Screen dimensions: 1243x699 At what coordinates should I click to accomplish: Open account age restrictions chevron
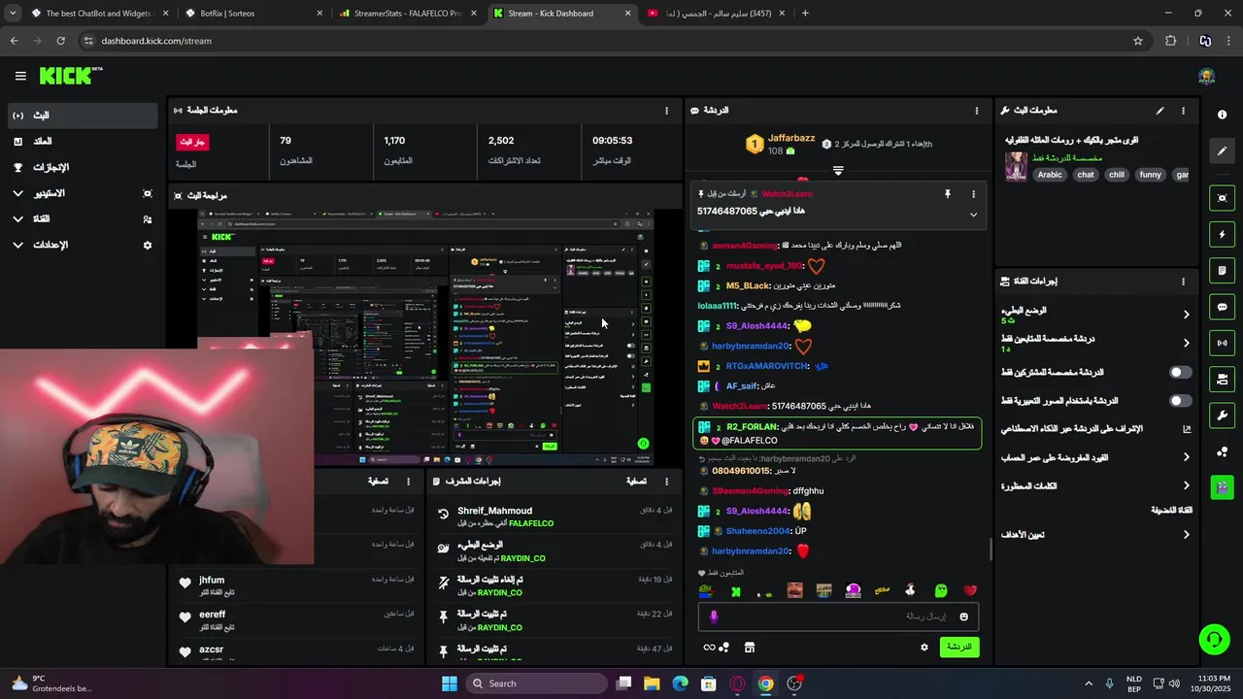point(1186,457)
